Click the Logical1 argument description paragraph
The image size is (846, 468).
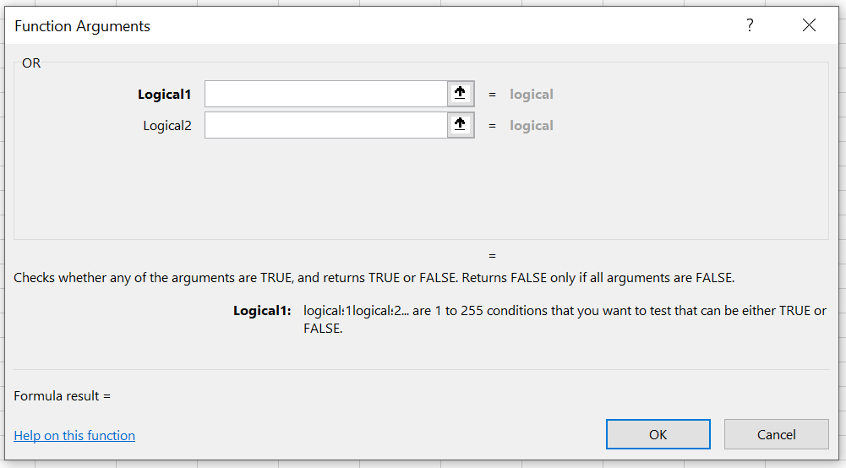point(565,319)
